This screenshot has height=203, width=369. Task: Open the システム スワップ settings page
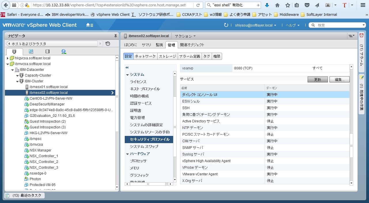144,147
